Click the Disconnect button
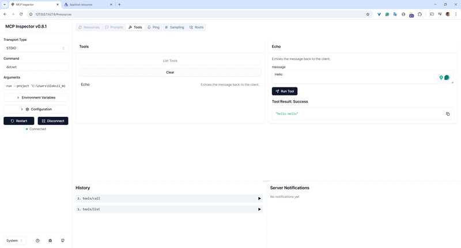Image resolution: width=461 pixels, height=248 pixels. click(53, 121)
